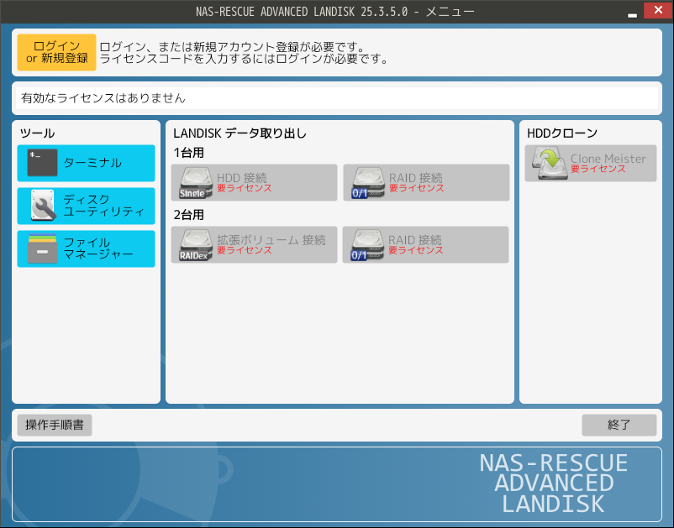The height and width of the screenshot is (528, 674).
Task: Close the NAS-RESCUE window with the red X
Action: click(656, 11)
